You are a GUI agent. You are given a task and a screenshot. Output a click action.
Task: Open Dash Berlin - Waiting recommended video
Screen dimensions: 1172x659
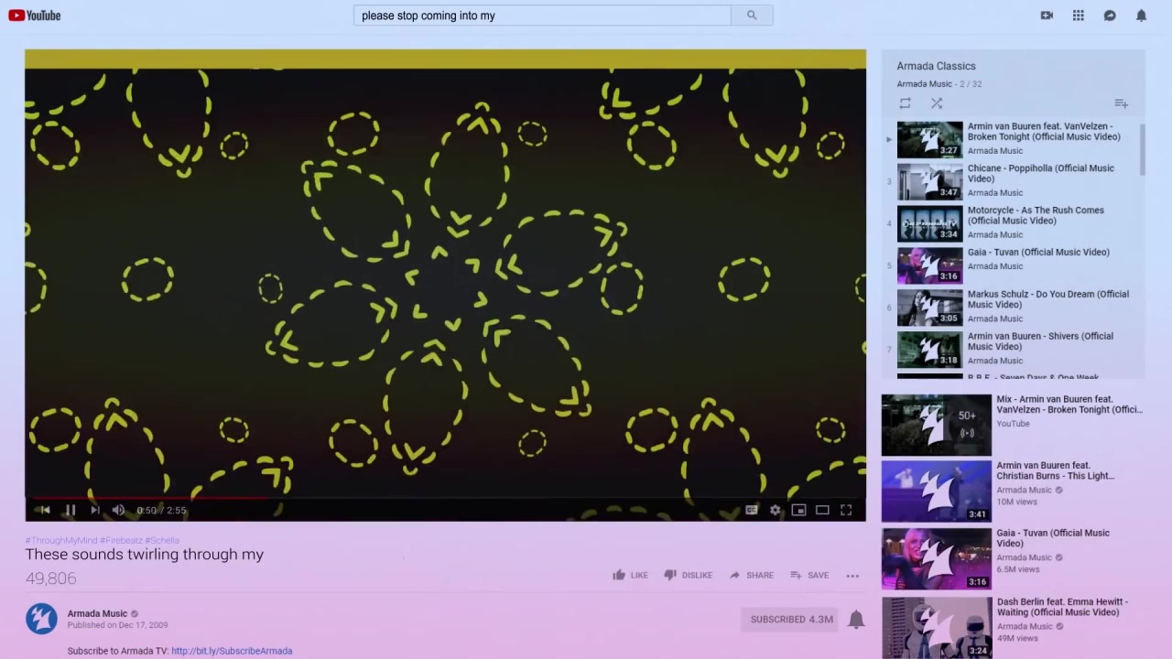point(1013,627)
